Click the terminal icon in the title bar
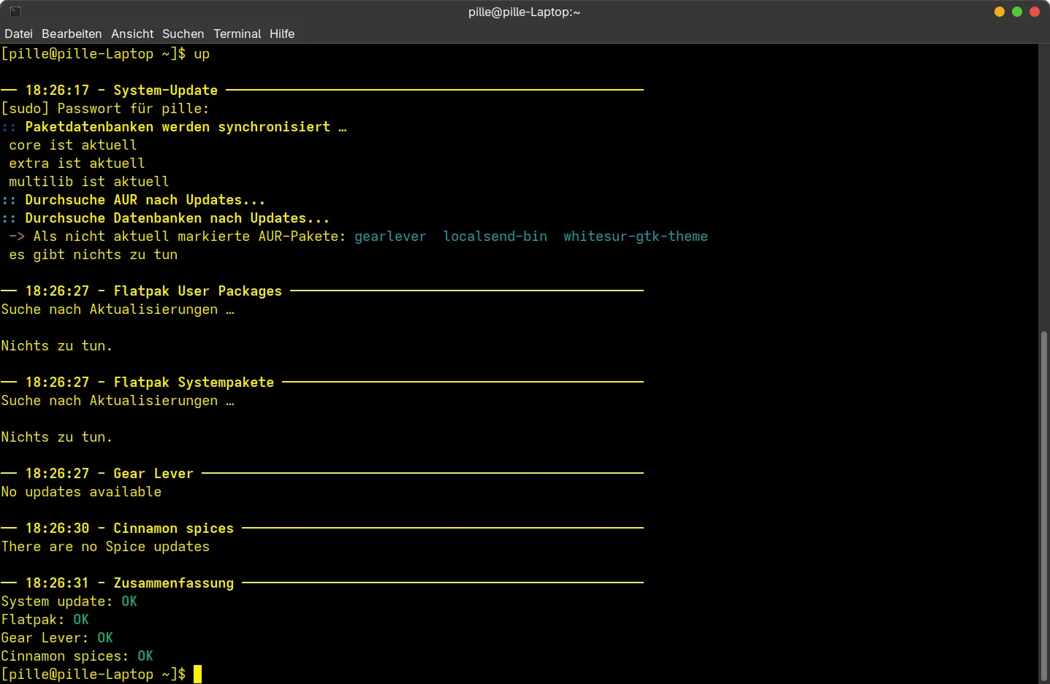This screenshot has width=1050, height=684. click(x=15, y=12)
